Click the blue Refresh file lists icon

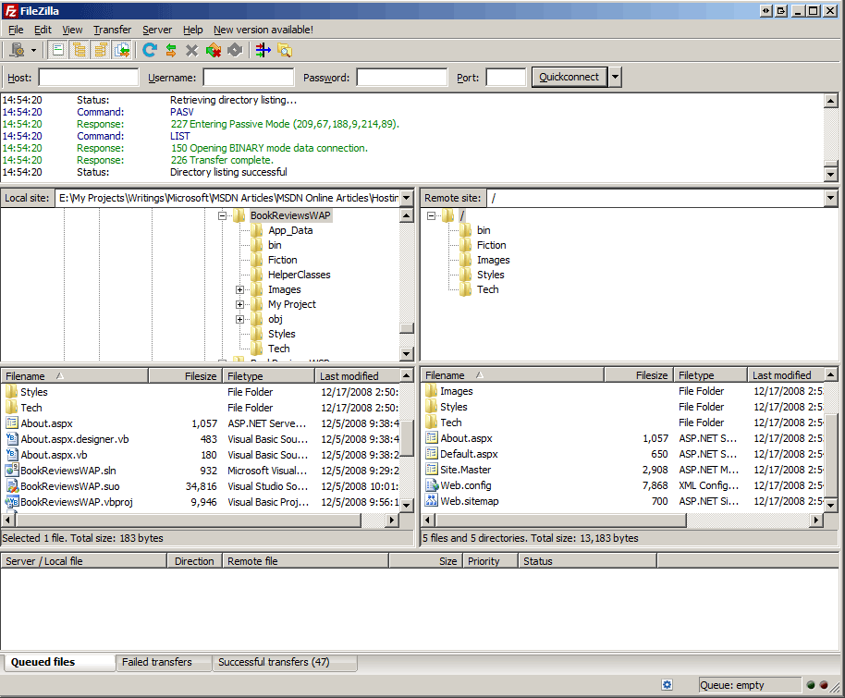click(x=150, y=51)
